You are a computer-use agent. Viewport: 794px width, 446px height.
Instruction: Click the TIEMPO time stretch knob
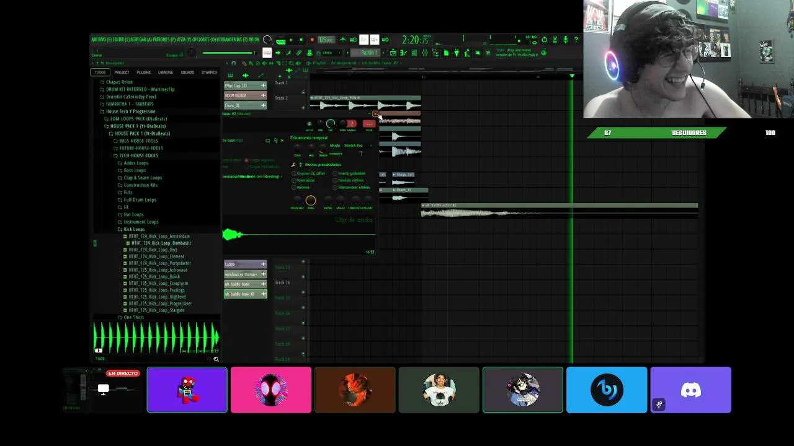[323, 147]
